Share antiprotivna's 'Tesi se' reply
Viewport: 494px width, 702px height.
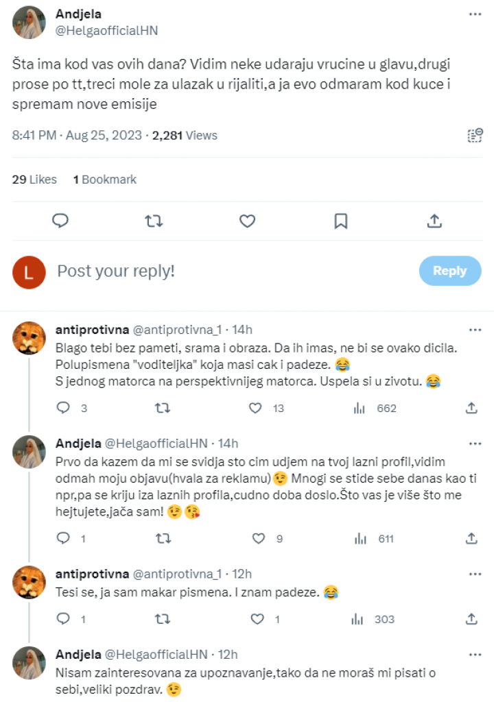pos(471,619)
